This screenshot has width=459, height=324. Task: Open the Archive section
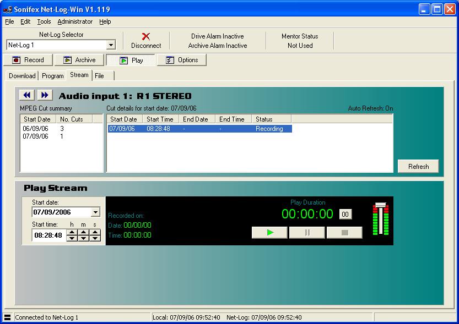click(x=79, y=60)
